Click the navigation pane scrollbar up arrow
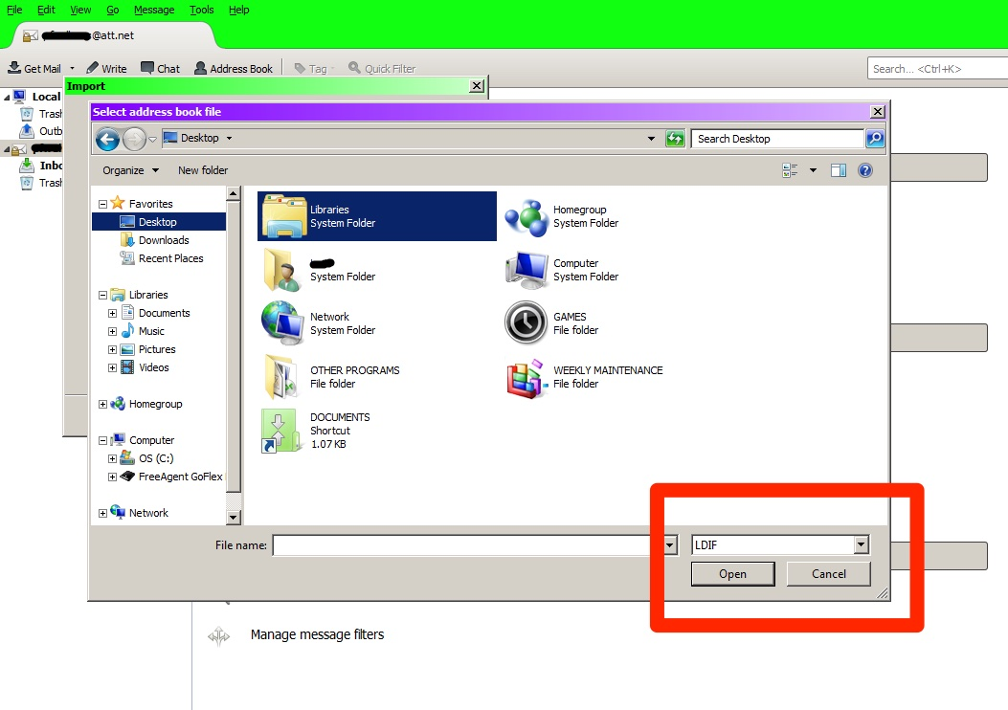The height and width of the screenshot is (710, 1008). pyautogui.click(x=234, y=193)
